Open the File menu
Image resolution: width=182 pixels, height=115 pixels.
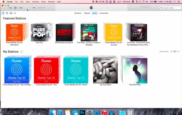click(x=16, y=2)
